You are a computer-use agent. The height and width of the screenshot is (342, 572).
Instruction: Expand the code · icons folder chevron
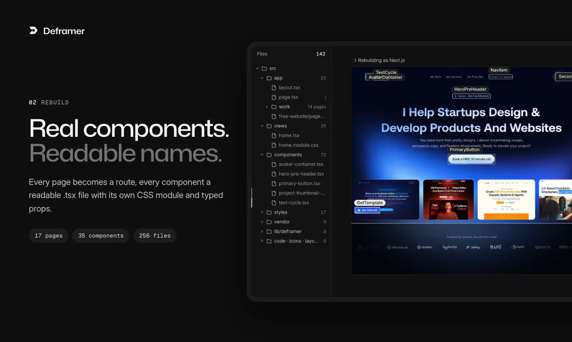coord(263,241)
